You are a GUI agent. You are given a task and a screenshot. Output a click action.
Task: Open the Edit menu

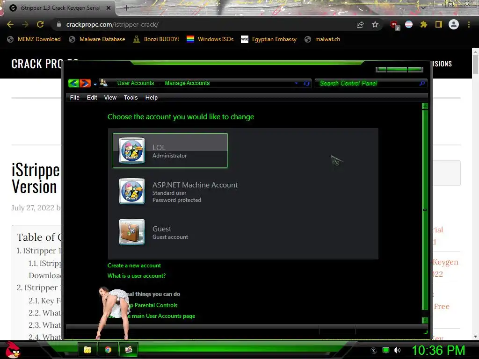92,97
